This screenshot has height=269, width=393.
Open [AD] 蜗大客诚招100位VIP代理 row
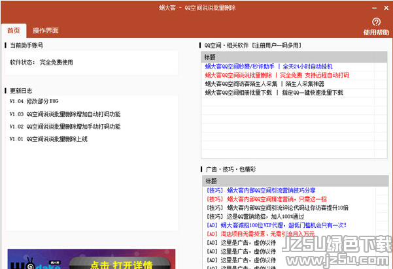276,225
